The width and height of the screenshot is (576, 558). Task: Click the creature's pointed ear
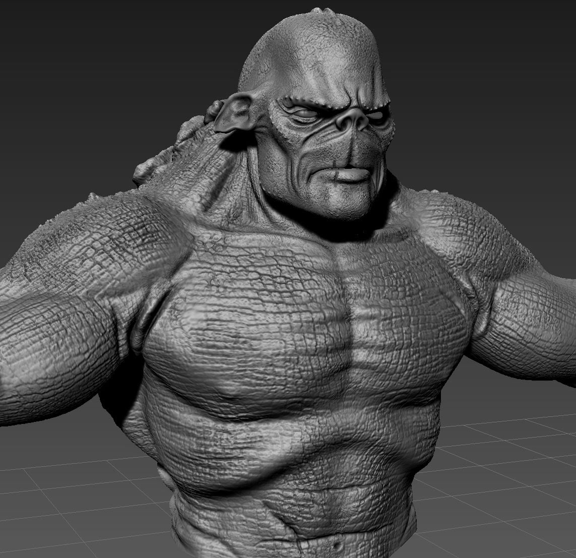coord(236,116)
